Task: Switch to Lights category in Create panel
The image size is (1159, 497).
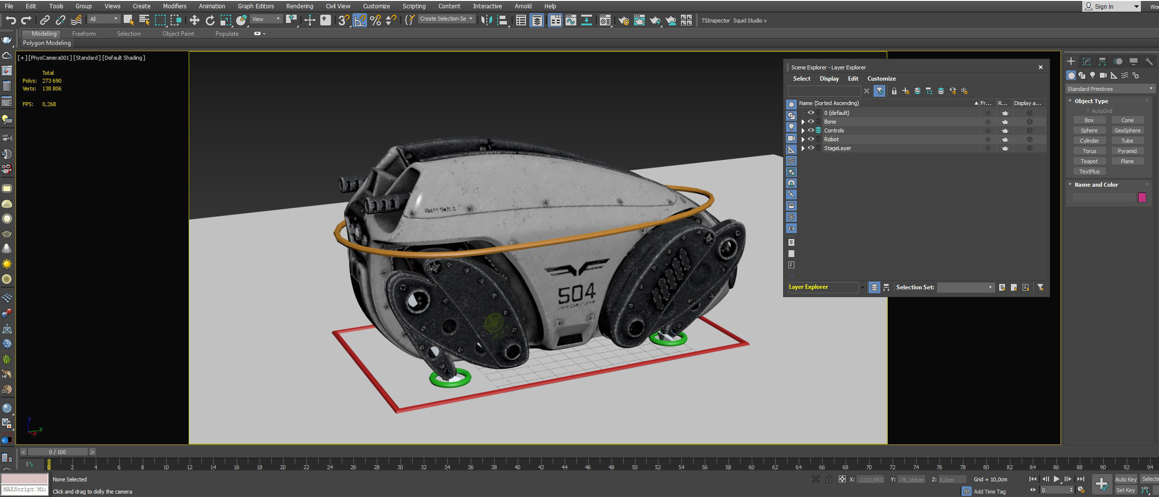Action: pos(1093,75)
